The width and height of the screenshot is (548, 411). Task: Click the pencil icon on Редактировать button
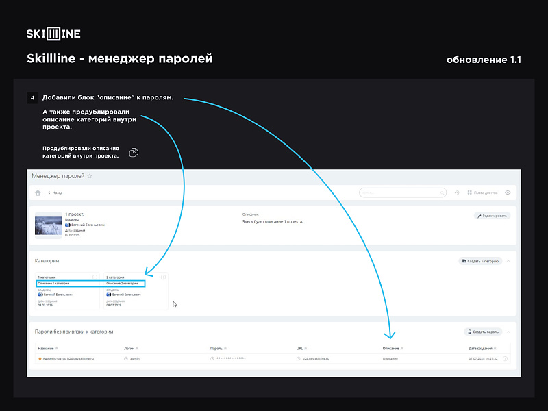pos(480,215)
